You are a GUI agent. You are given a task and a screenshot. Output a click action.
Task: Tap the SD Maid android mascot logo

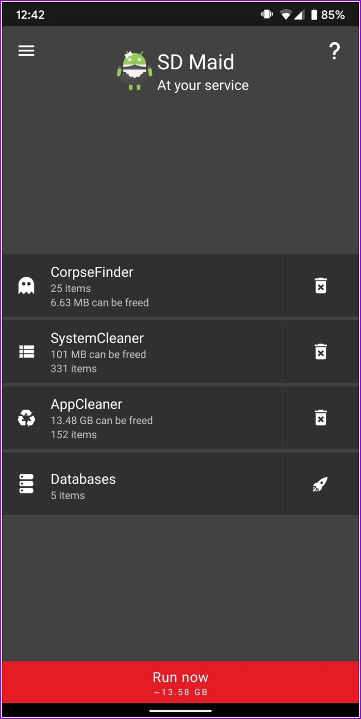[x=135, y=71]
